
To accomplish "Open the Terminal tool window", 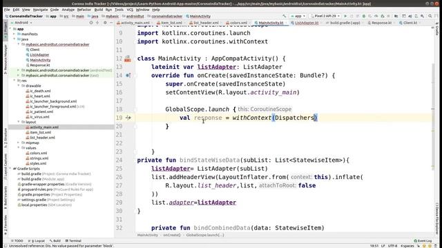I will 73,240.
